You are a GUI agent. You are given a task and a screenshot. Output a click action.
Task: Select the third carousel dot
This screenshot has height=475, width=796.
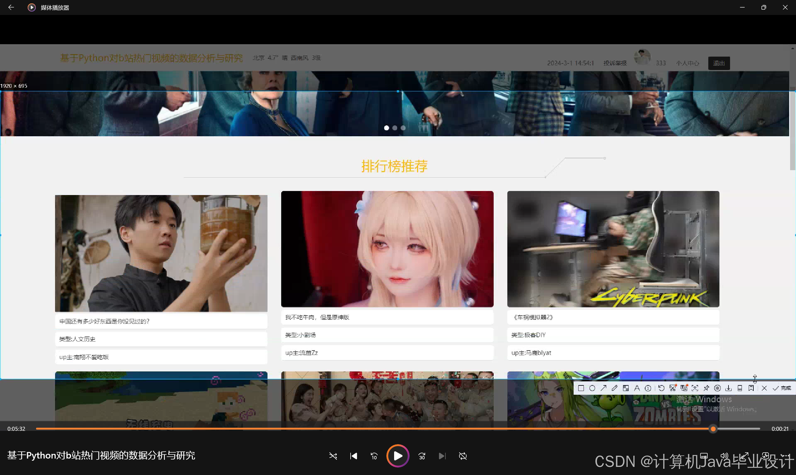tap(403, 128)
